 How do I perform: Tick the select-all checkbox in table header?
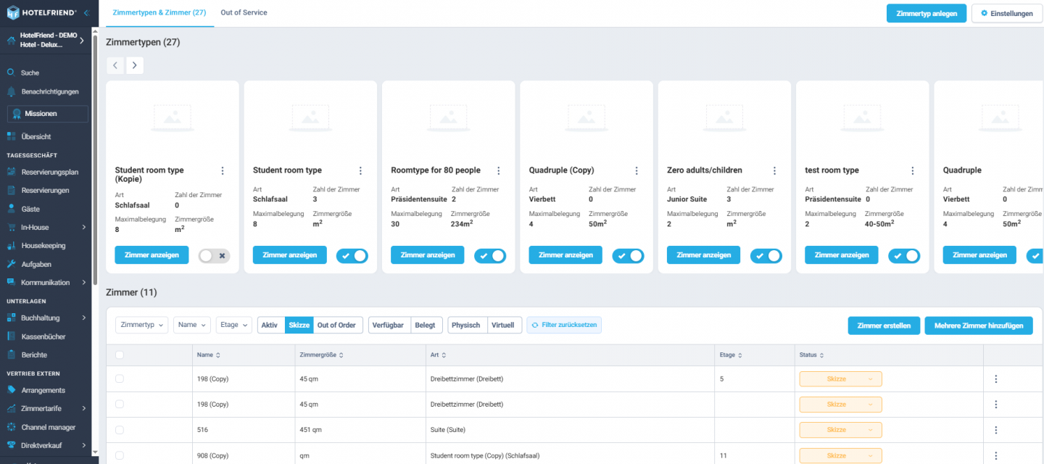[120, 355]
